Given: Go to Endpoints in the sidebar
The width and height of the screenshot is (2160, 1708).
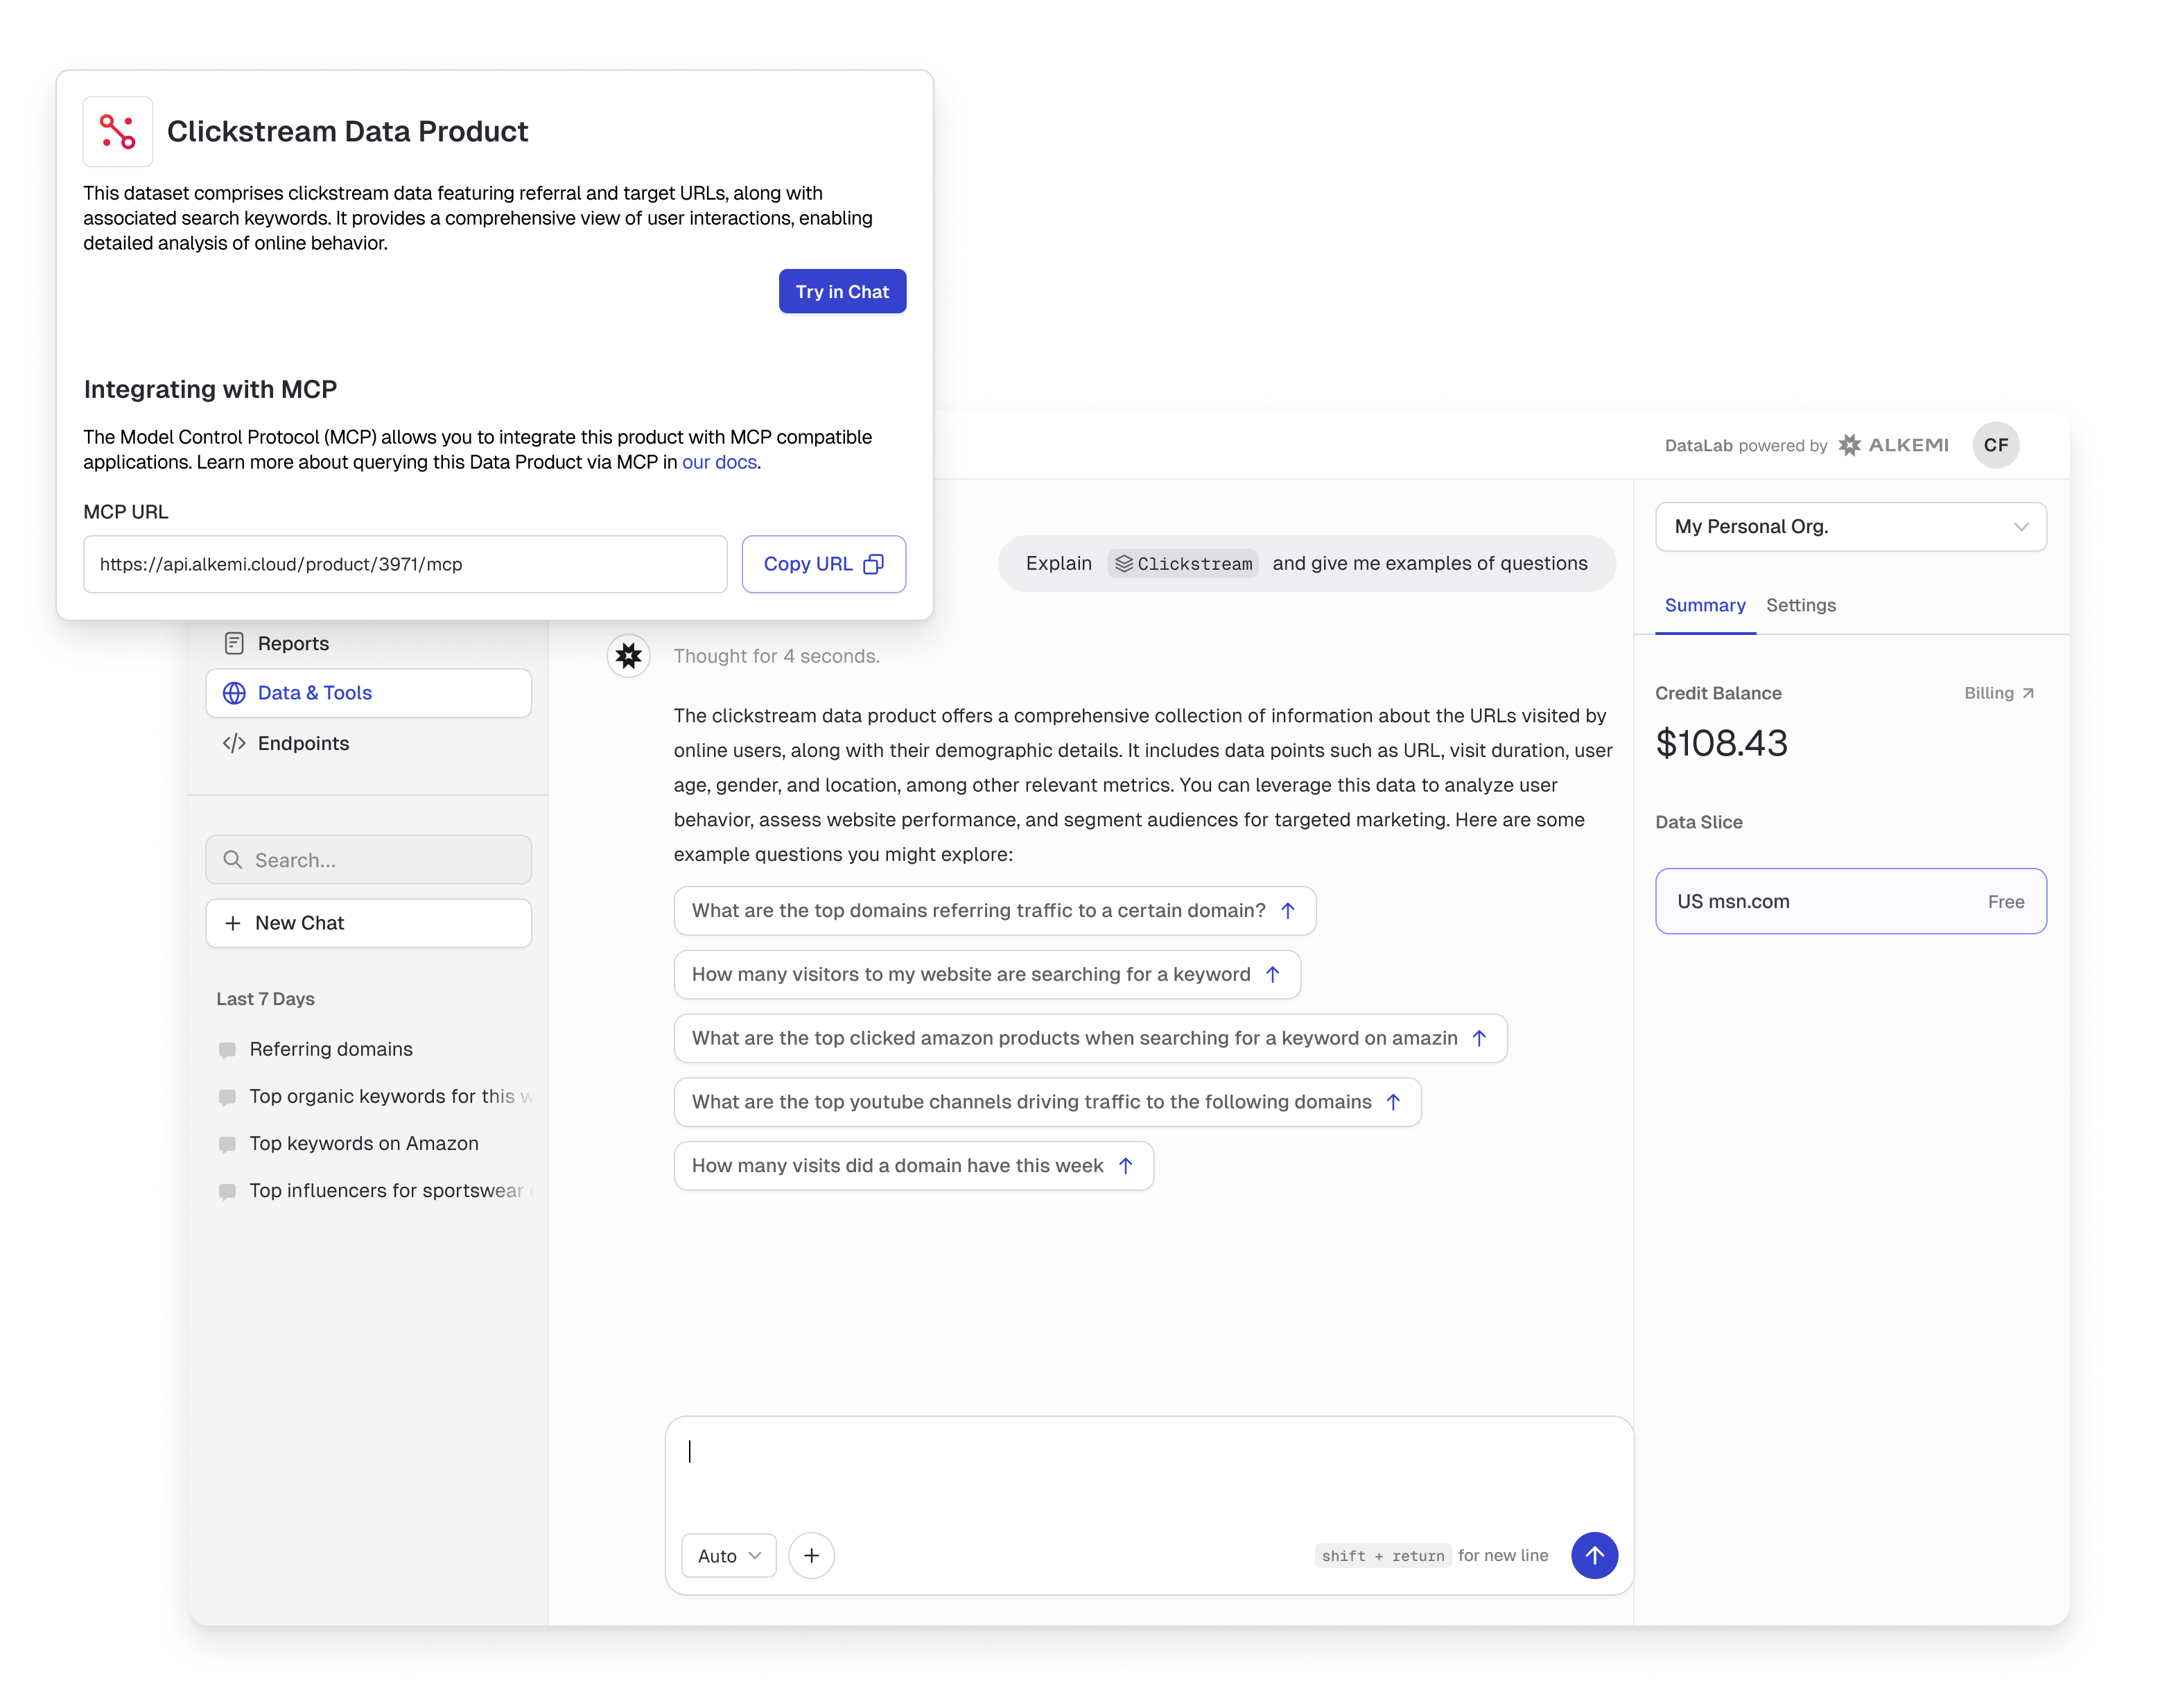Looking at the screenshot, I should (302, 743).
